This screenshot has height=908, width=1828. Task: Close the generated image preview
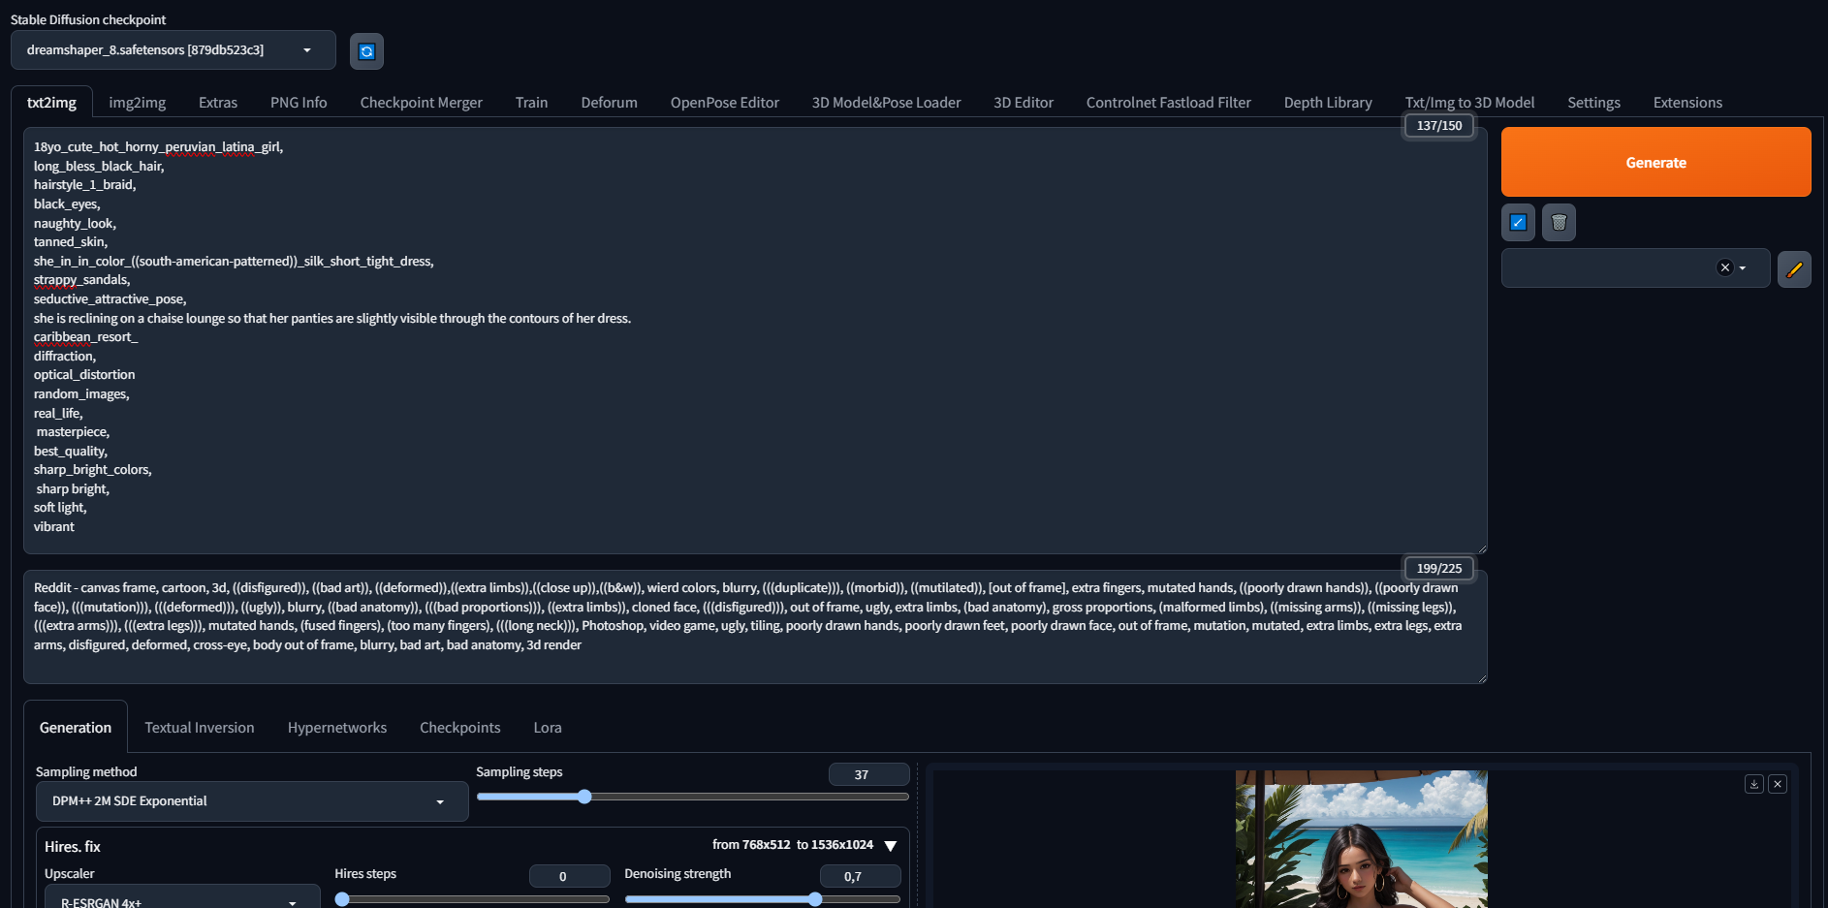pyautogui.click(x=1778, y=784)
